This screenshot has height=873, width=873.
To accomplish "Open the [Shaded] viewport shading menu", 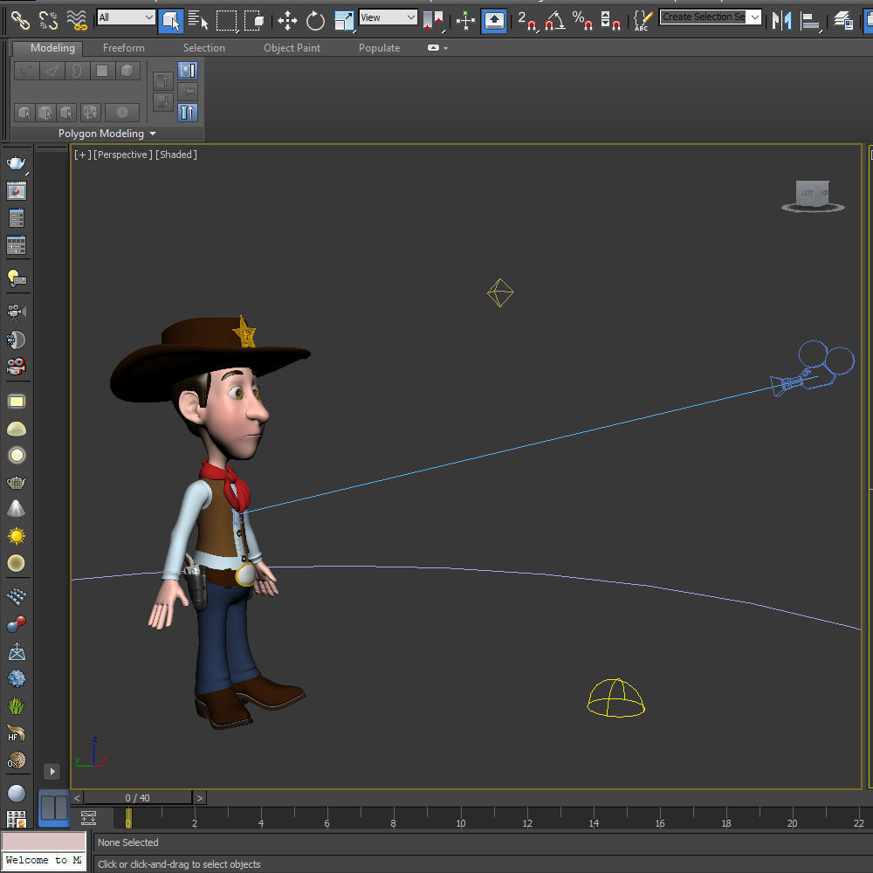I will pos(176,155).
